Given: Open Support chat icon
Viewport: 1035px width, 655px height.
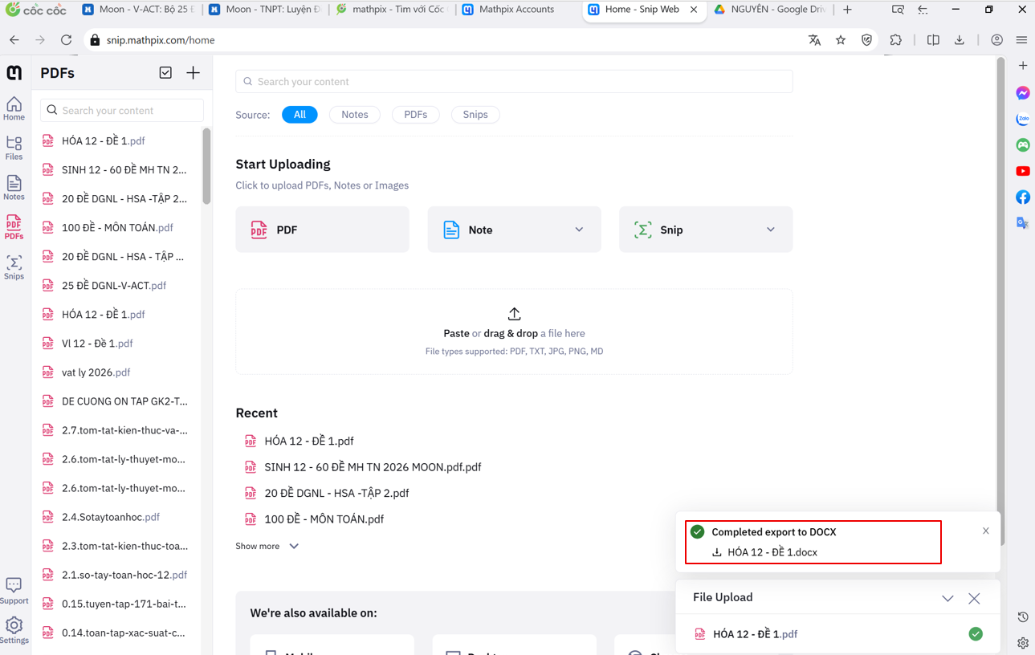Looking at the screenshot, I should 14,590.
